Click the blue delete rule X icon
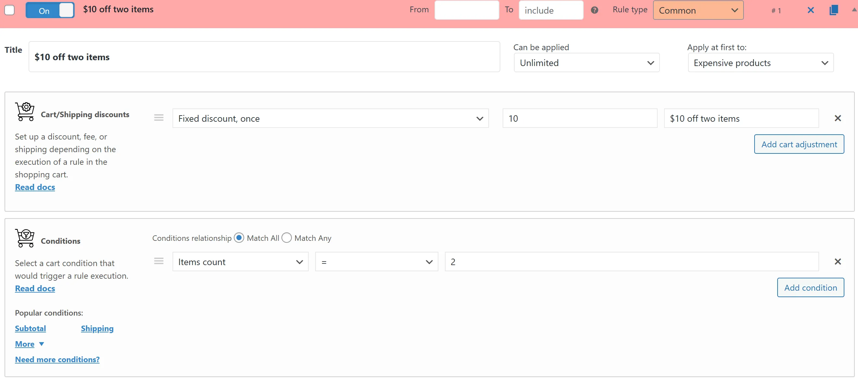The image size is (858, 380). pos(811,10)
